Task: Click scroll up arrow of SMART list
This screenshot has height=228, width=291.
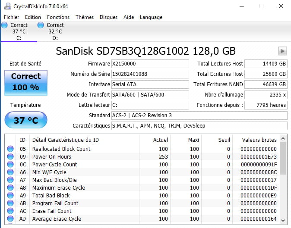Action: pos(283,138)
